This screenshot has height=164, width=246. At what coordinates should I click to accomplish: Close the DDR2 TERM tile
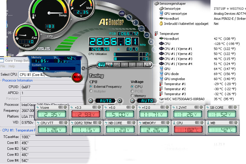tap(100, 122)
